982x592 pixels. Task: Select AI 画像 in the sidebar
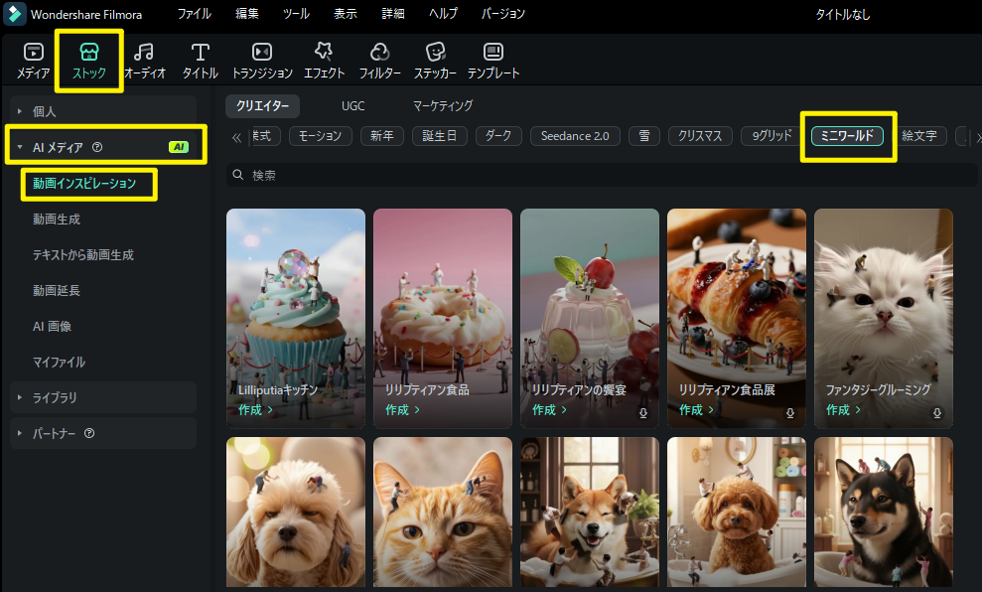tap(52, 327)
